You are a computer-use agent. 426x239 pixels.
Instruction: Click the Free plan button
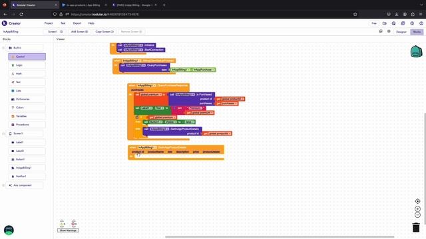click(x=374, y=23)
